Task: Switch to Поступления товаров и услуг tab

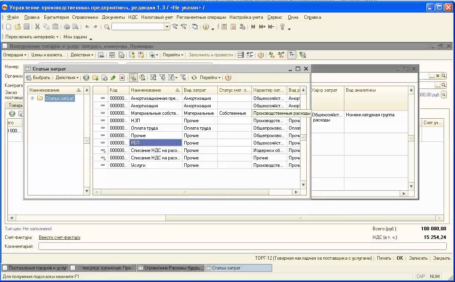Action: (35, 268)
